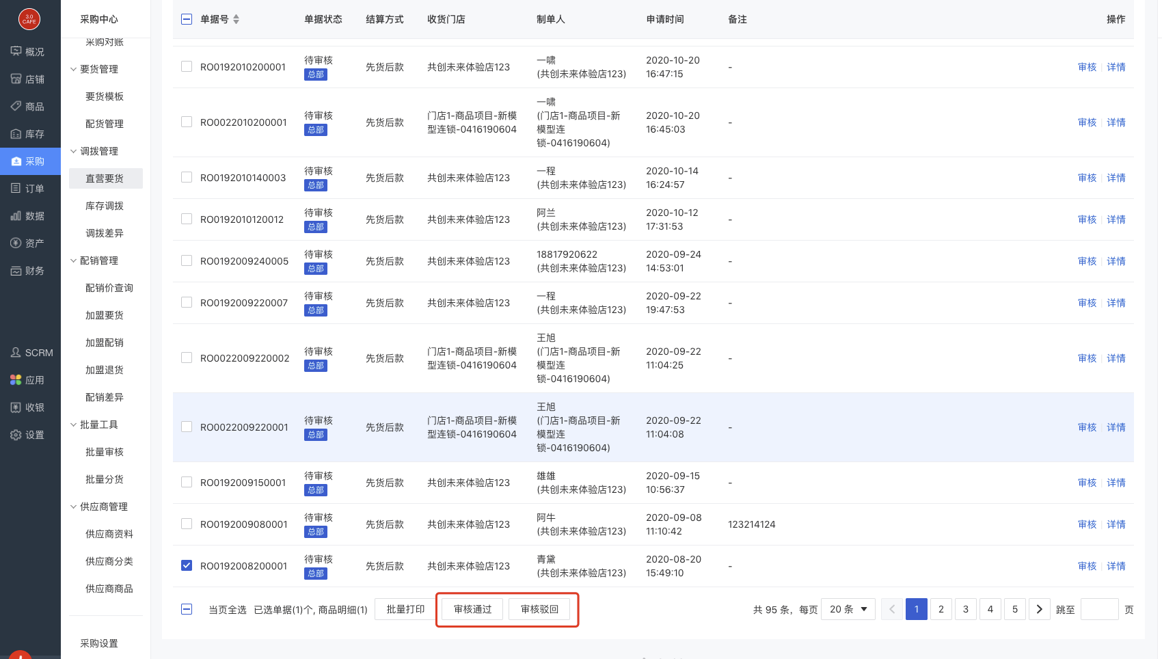Screen dimensions: 1162x659
Task: Check row RO0192010200001
Action: coord(187,66)
